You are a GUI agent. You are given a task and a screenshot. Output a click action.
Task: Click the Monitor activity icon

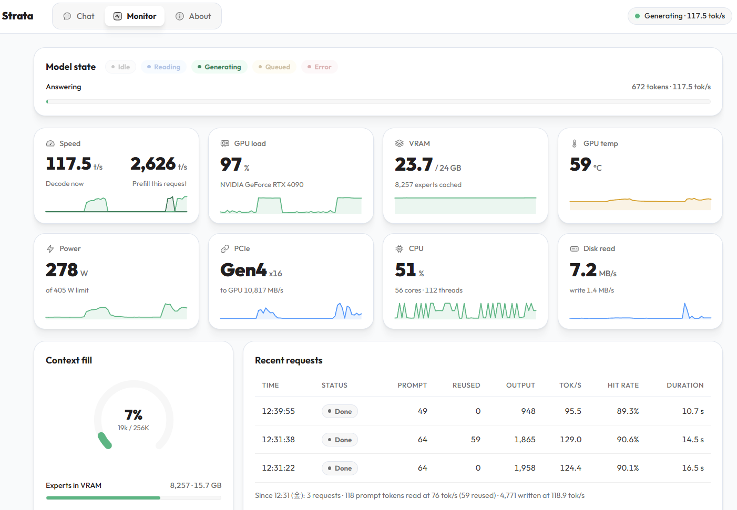pos(118,16)
